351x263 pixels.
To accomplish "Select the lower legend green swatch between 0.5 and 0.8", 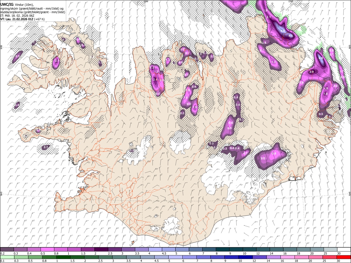I will pyautogui.click(x=35, y=257).
